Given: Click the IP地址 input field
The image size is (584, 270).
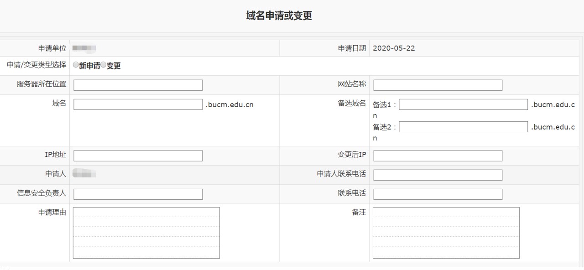Looking at the screenshot, I should click(138, 156).
